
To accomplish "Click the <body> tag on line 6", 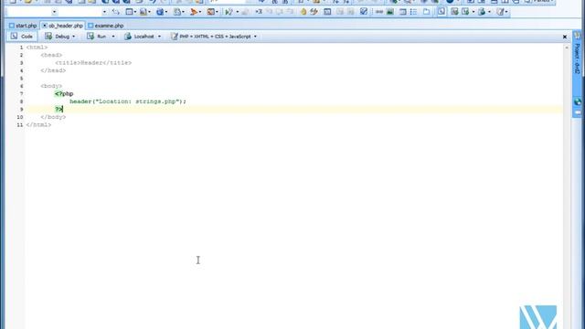I will [x=51, y=86].
